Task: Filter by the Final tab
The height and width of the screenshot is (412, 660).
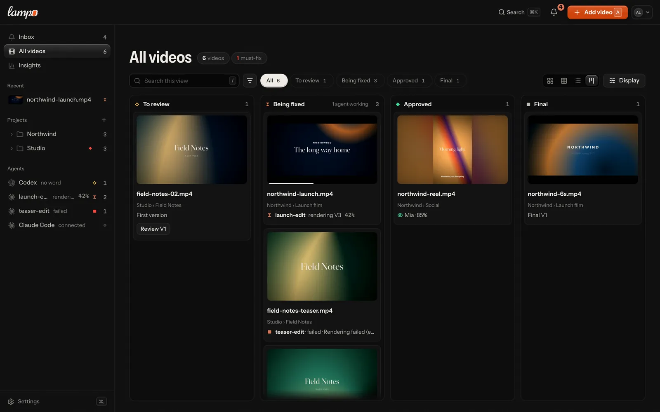Action: [450, 81]
